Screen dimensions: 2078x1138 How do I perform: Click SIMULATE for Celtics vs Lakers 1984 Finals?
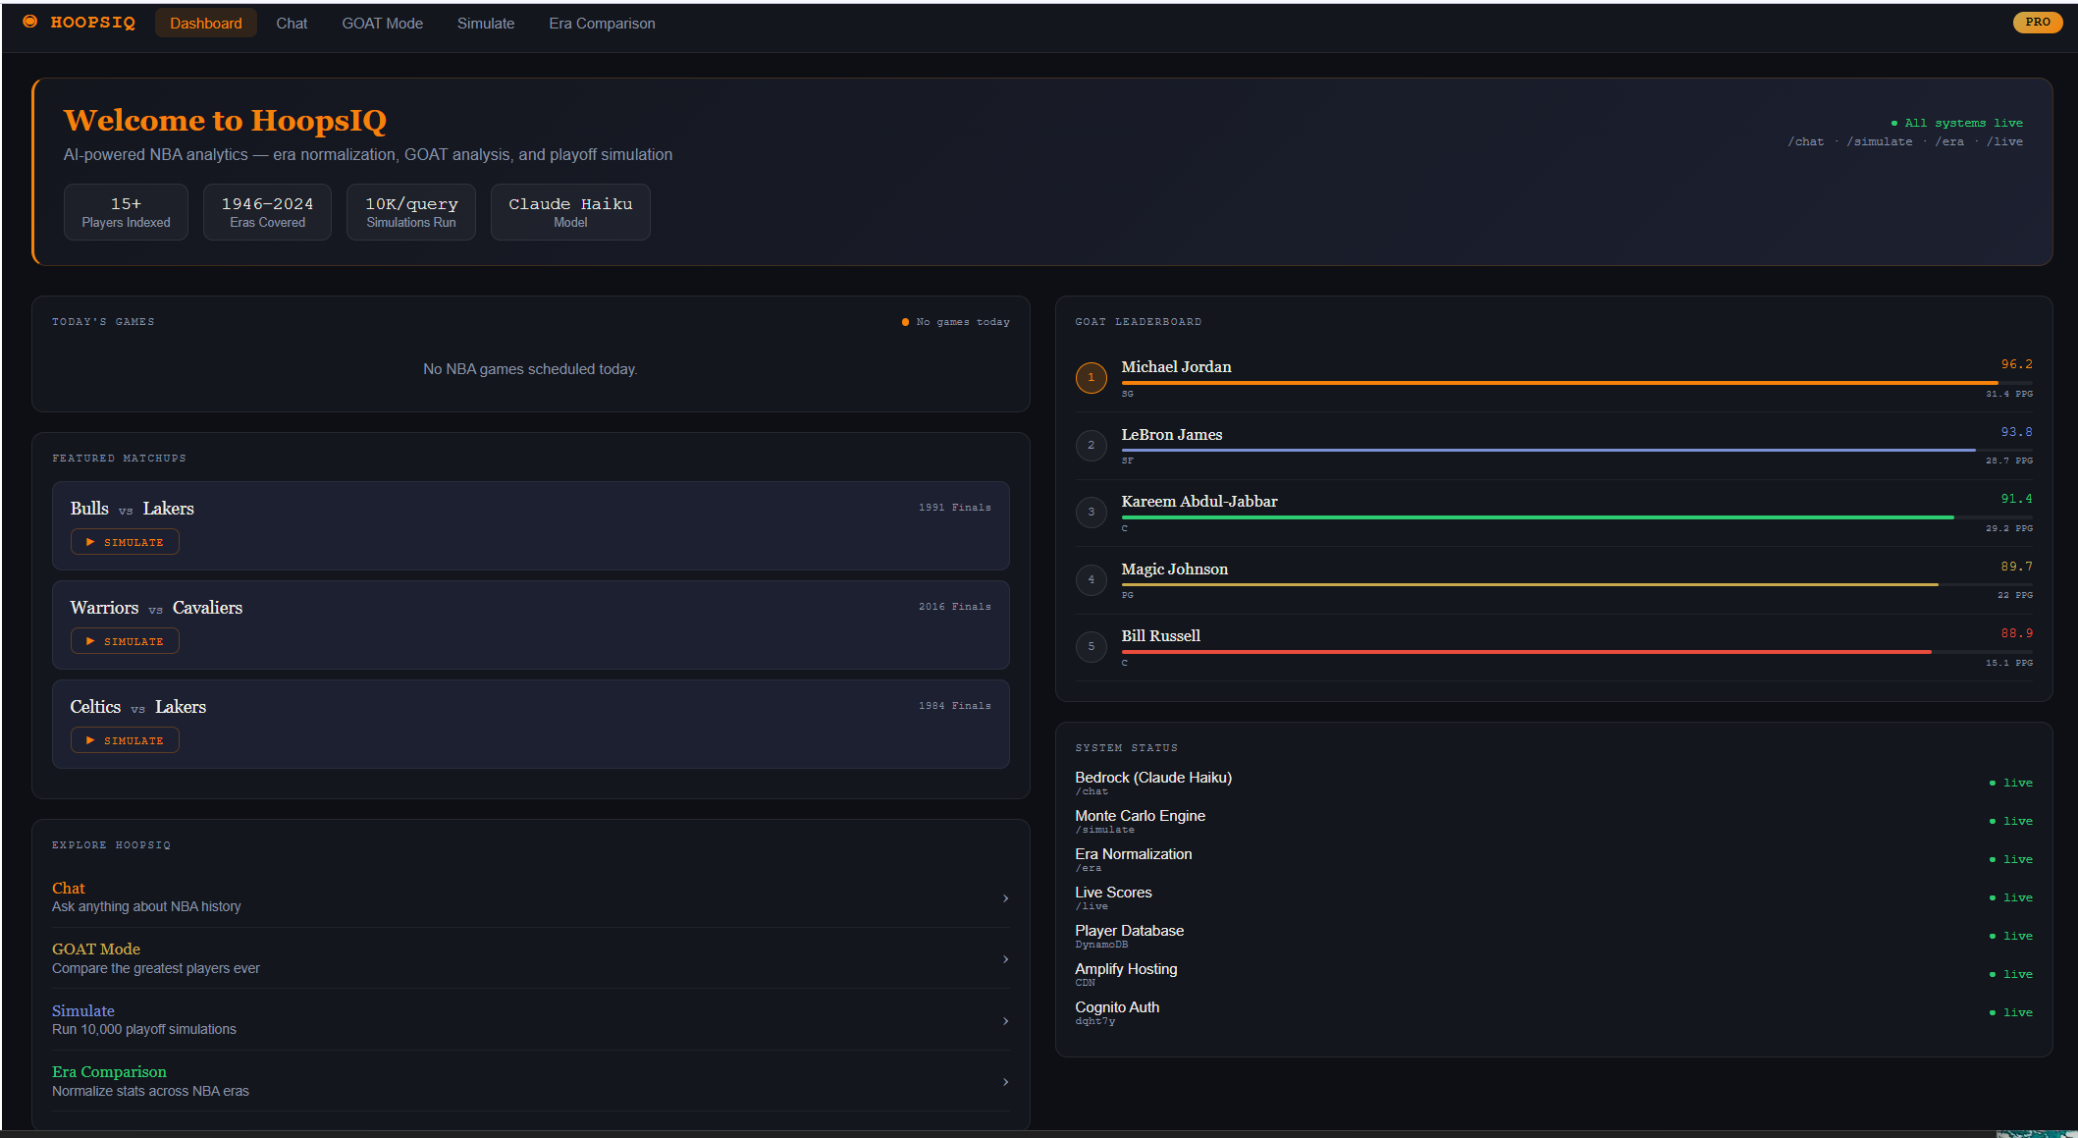tap(124, 739)
